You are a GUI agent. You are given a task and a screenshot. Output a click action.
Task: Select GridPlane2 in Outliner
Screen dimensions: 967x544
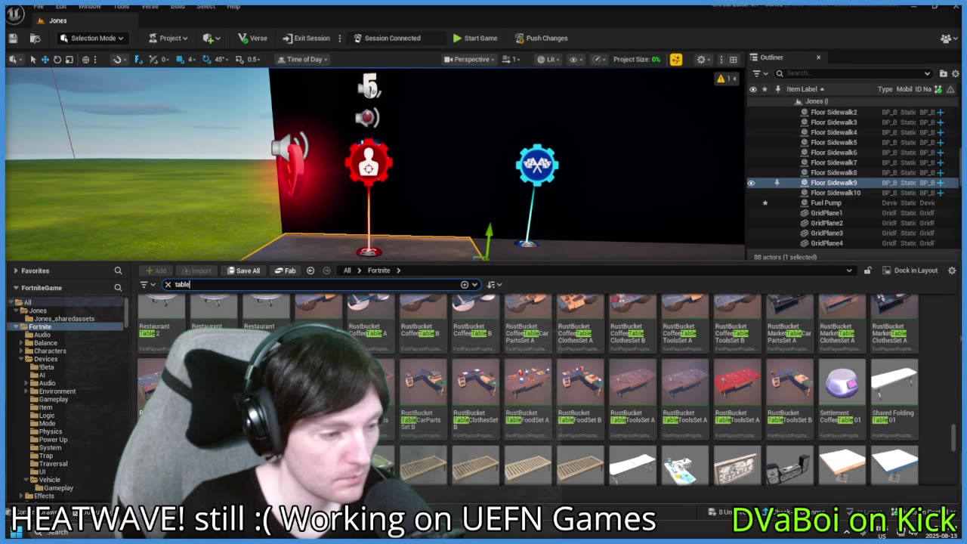point(826,223)
